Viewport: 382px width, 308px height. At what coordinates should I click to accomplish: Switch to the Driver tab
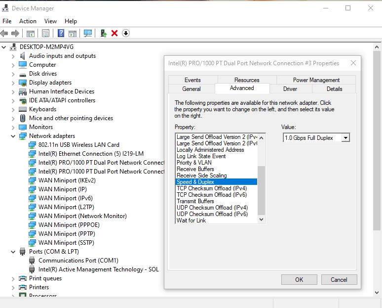[x=290, y=89]
